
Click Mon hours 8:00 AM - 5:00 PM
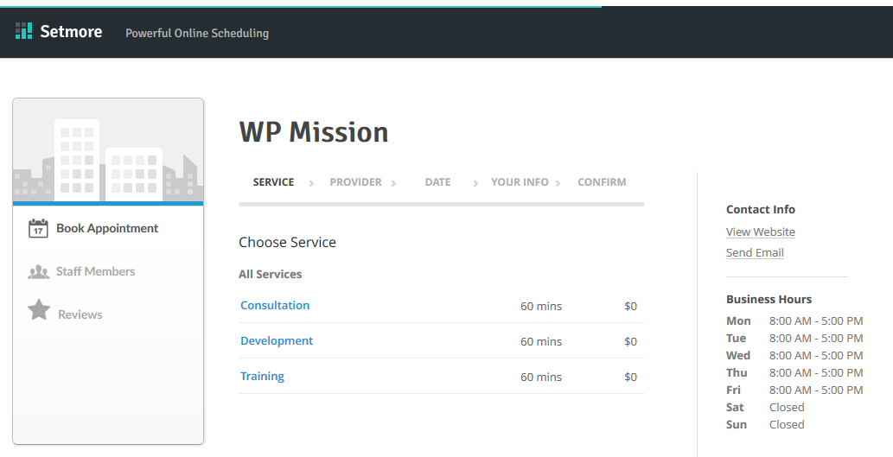pos(816,321)
